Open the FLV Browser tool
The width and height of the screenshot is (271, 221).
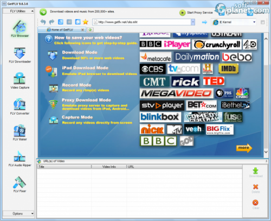pyautogui.click(x=20, y=29)
